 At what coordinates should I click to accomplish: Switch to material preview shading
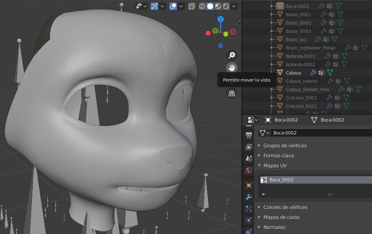point(218,6)
